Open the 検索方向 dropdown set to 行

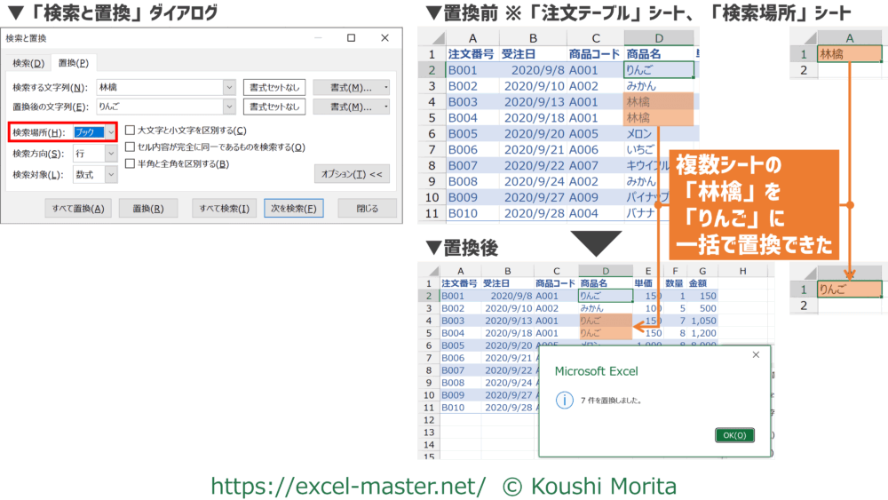110,154
